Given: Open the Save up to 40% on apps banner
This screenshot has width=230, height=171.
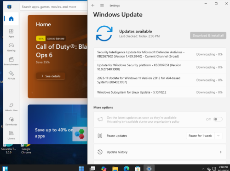Looking at the screenshot, I should (x=57, y=124).
